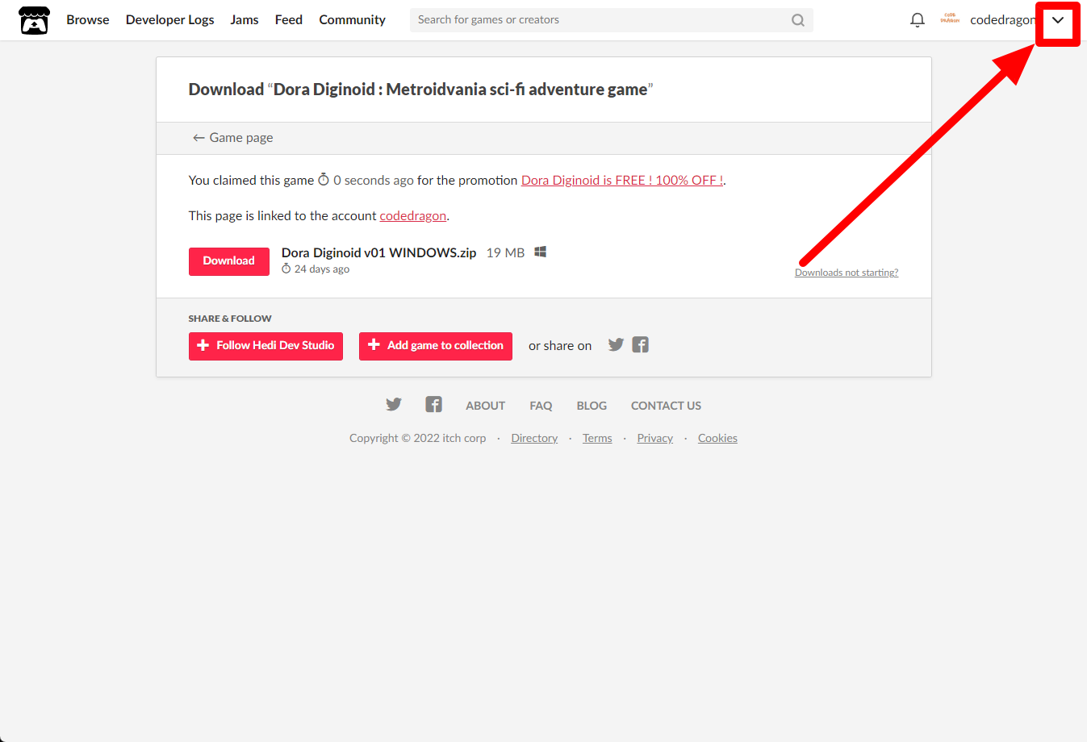The height and width of the screenshot is (742, 1087).
Task: Open the BLOG footer link
Action: point(592,406)
